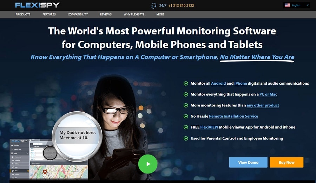Screen dimensions: 316x183
Task: Click the Buy Now button
Action: click(x=287, y=162)
